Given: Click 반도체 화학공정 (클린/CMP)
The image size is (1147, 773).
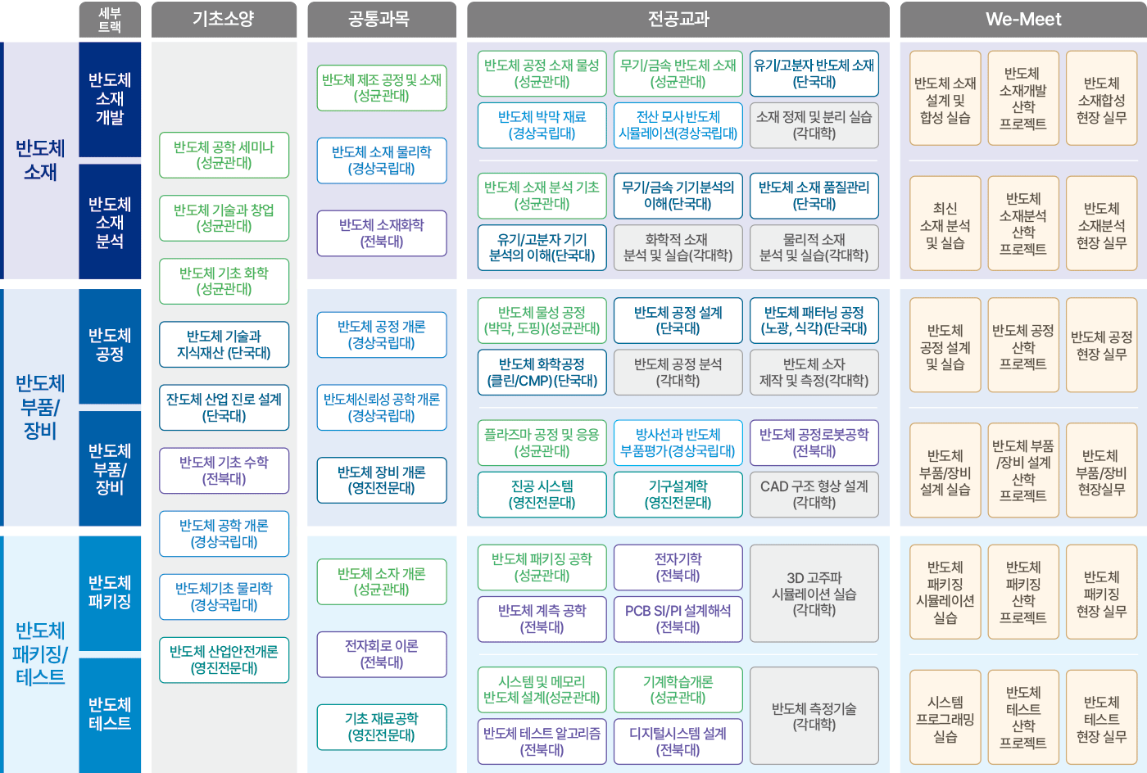Looking at the screenshot, I should point(542,373).
